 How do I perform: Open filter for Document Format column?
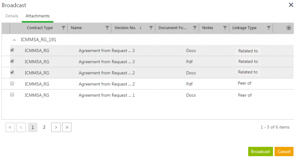pyautogui.click(x=195, y=28)
